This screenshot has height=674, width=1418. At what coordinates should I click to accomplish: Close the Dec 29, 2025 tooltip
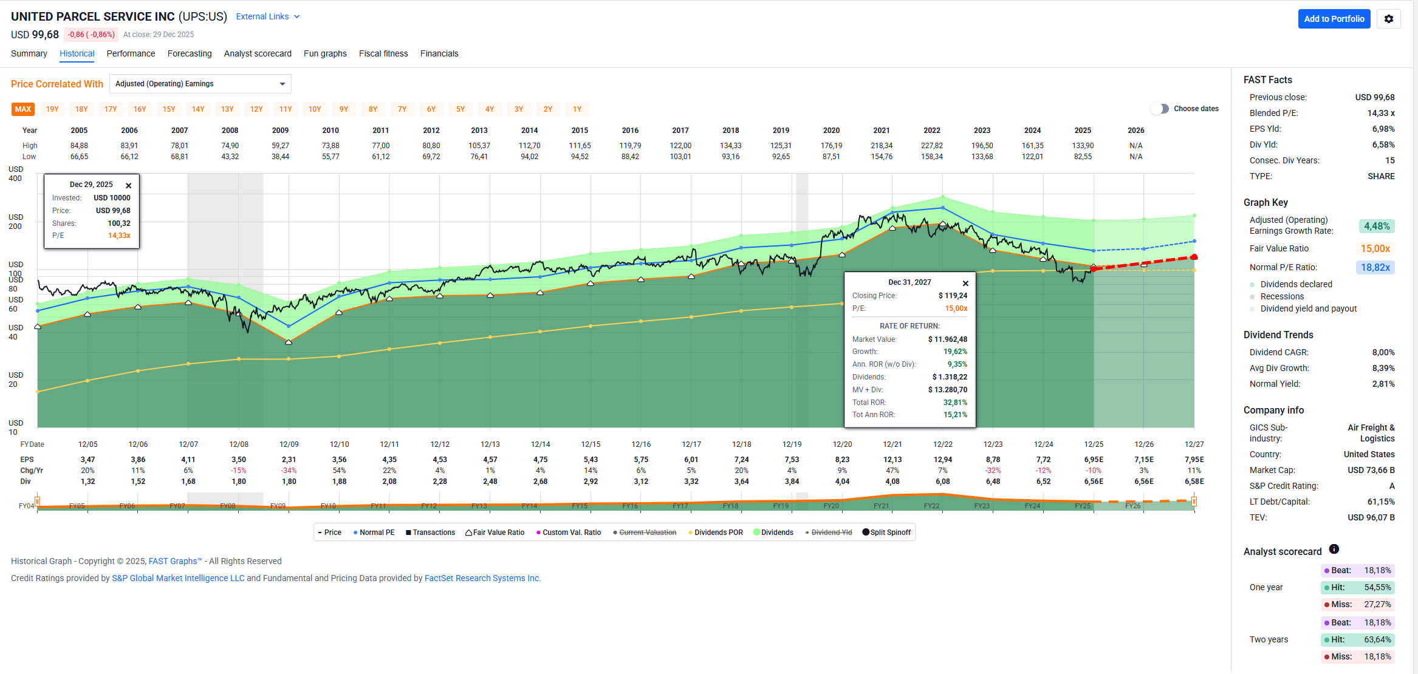128,186
